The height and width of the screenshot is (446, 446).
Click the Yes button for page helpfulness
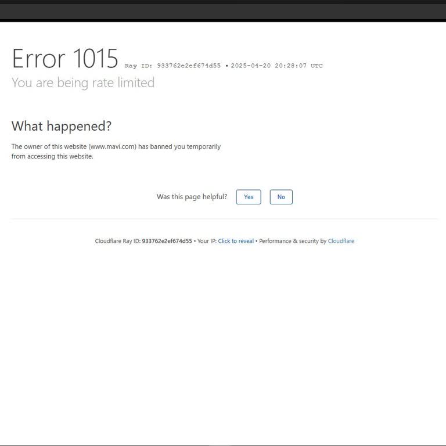coord(249,197)
